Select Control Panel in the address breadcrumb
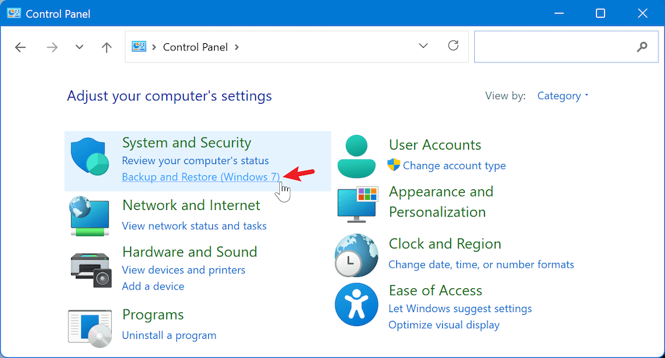This screenshot has height=358, width=665. [x=196, y=47]
